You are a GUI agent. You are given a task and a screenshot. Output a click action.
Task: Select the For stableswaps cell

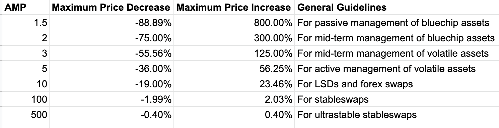click(x=397, y=99)
